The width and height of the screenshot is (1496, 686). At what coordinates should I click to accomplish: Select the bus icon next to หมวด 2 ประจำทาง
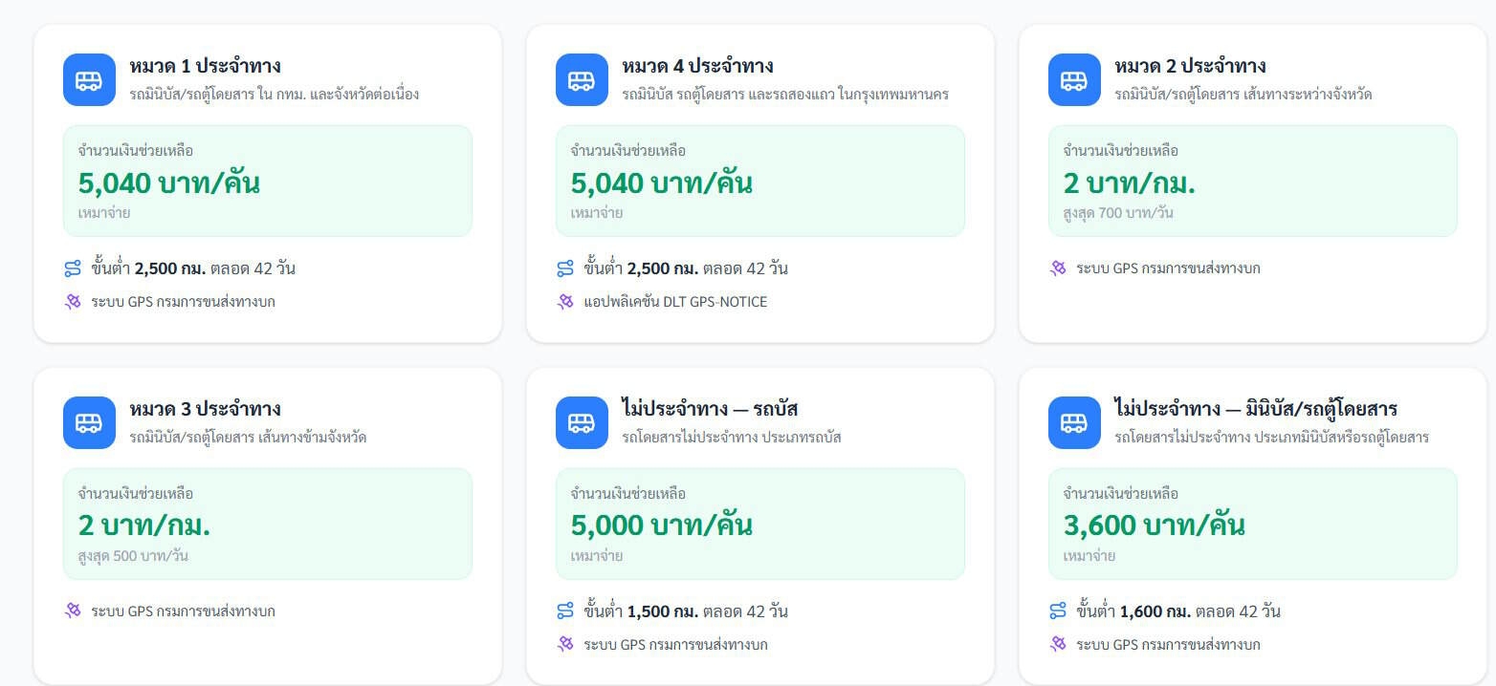click(x=1074, y=80)
